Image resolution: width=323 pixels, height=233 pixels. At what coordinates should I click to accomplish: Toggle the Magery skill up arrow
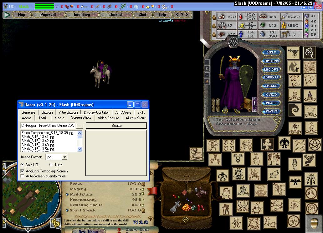[x=143, y=189]
